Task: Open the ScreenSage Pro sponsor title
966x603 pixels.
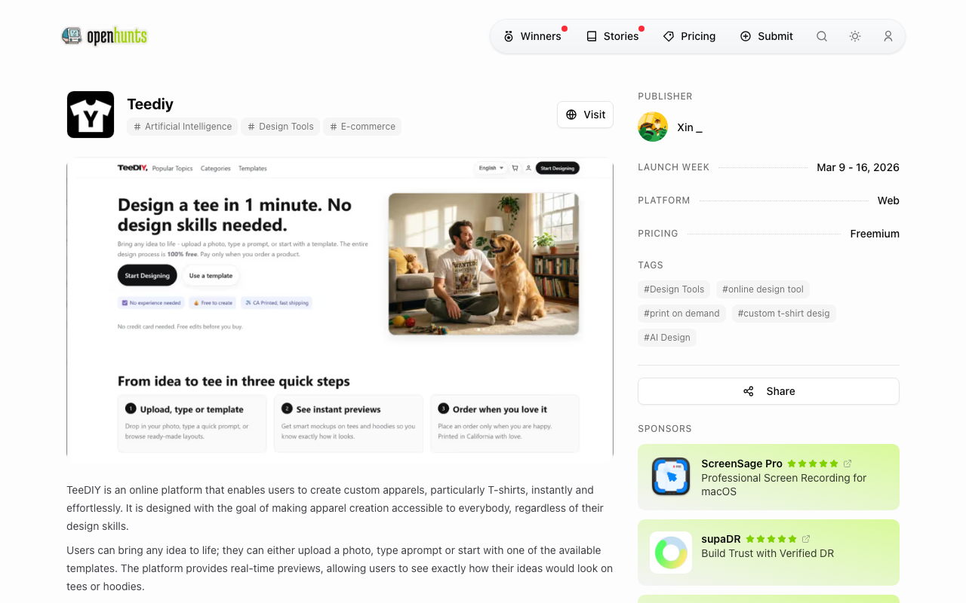Action: coord(742,464)
